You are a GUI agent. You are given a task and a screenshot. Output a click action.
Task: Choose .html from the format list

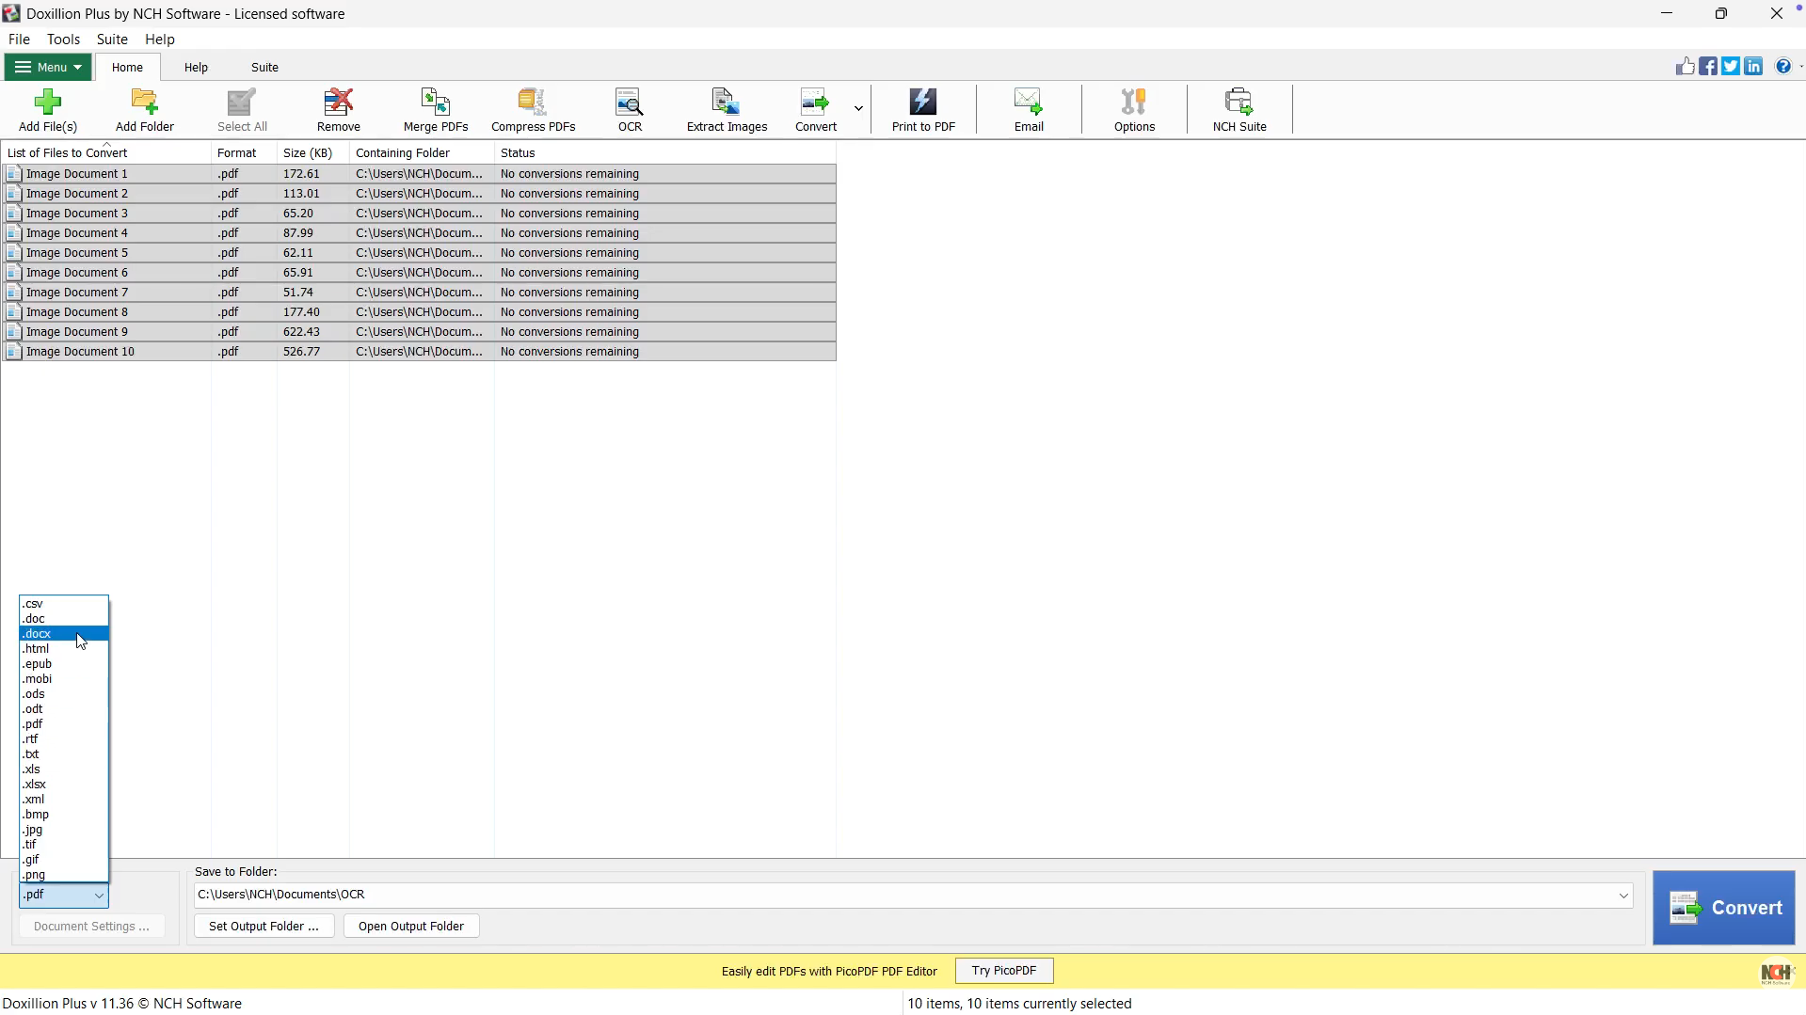(64, 649)
